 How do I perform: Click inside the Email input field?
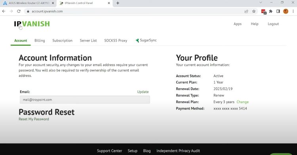click(85, 100)
